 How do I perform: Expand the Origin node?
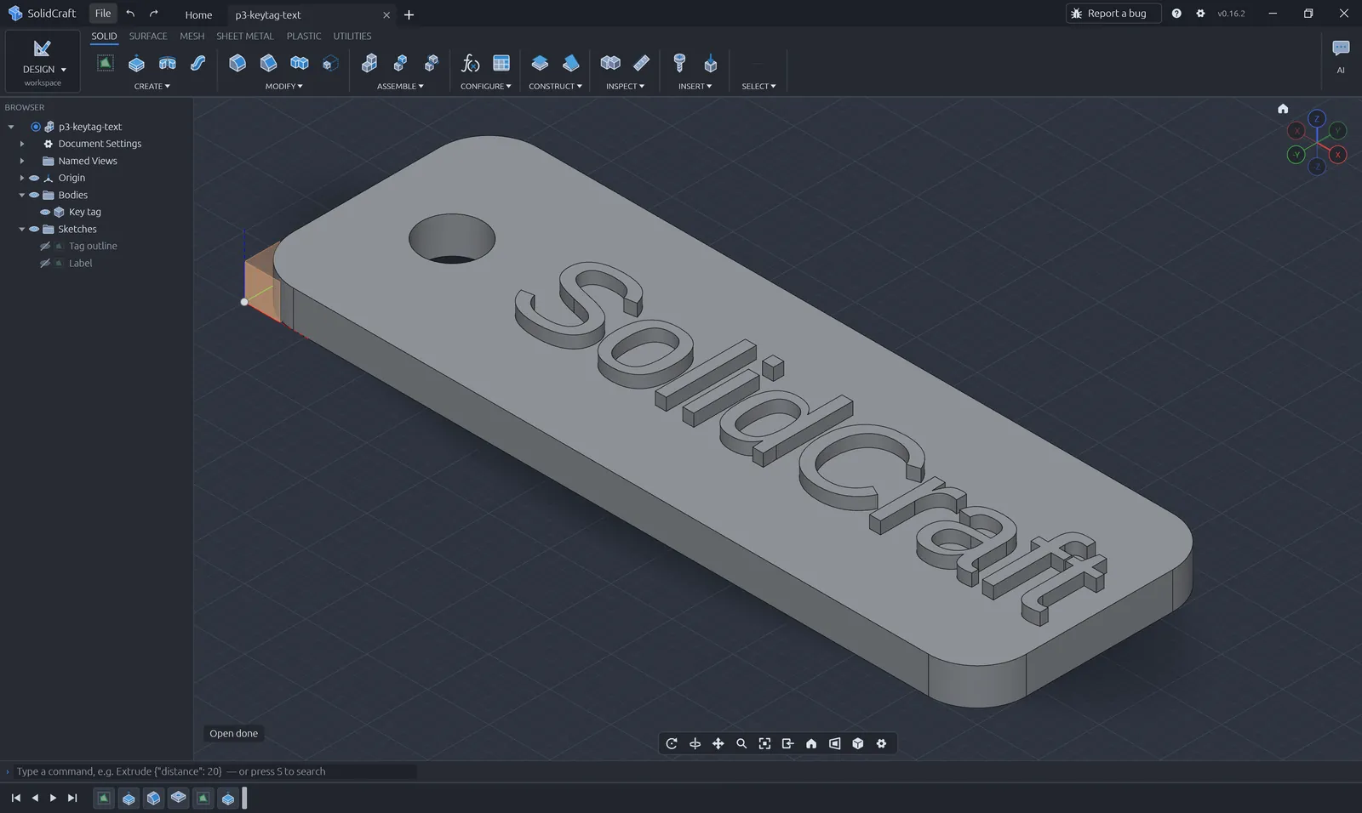tap(22, 178)
